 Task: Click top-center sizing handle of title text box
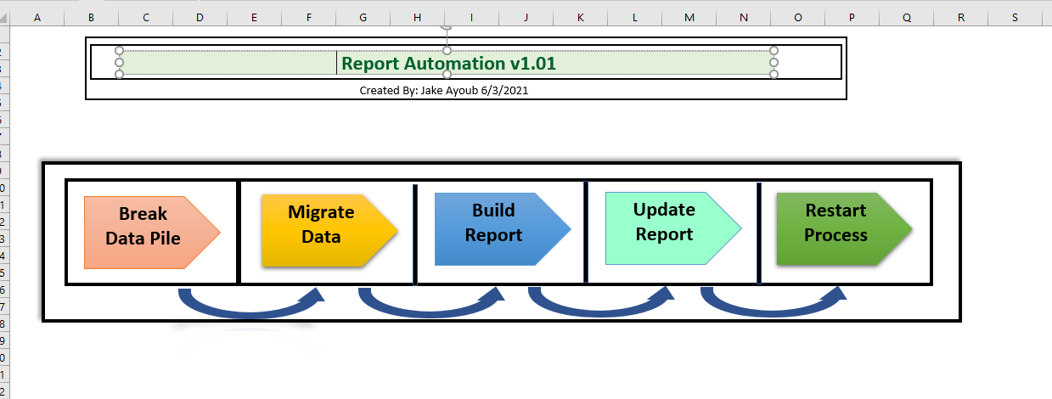tap(447, 50)
